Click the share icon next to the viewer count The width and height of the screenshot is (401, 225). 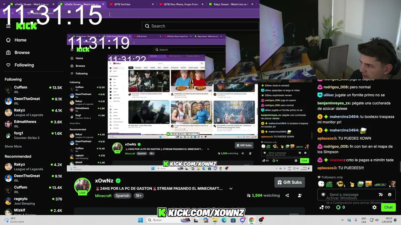pos(287,195)
